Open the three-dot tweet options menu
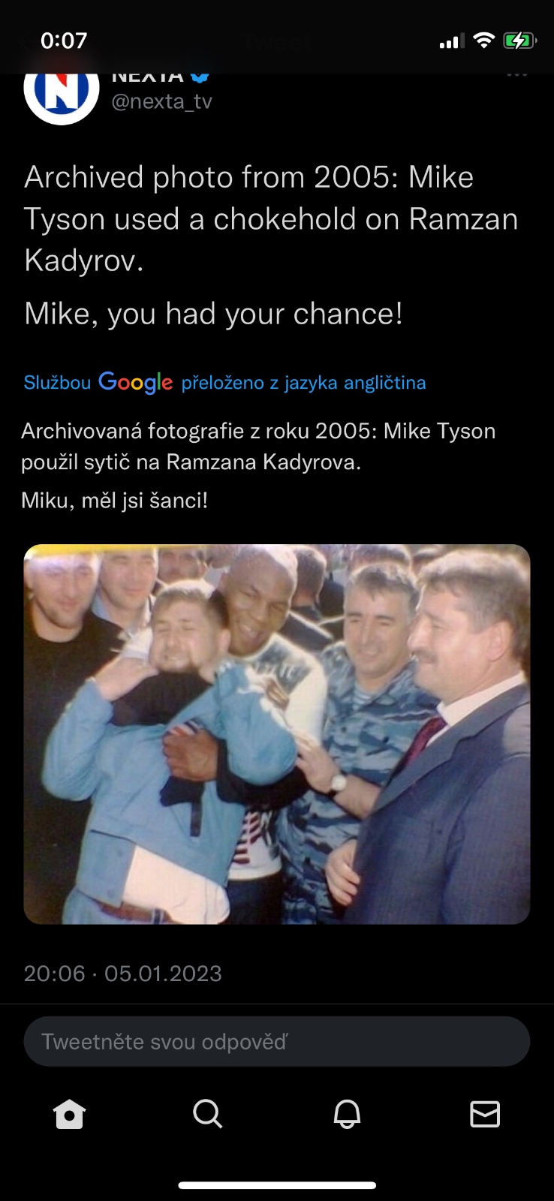The width and height of the screenshot is (554, 1201). click(x=516, y=75)
